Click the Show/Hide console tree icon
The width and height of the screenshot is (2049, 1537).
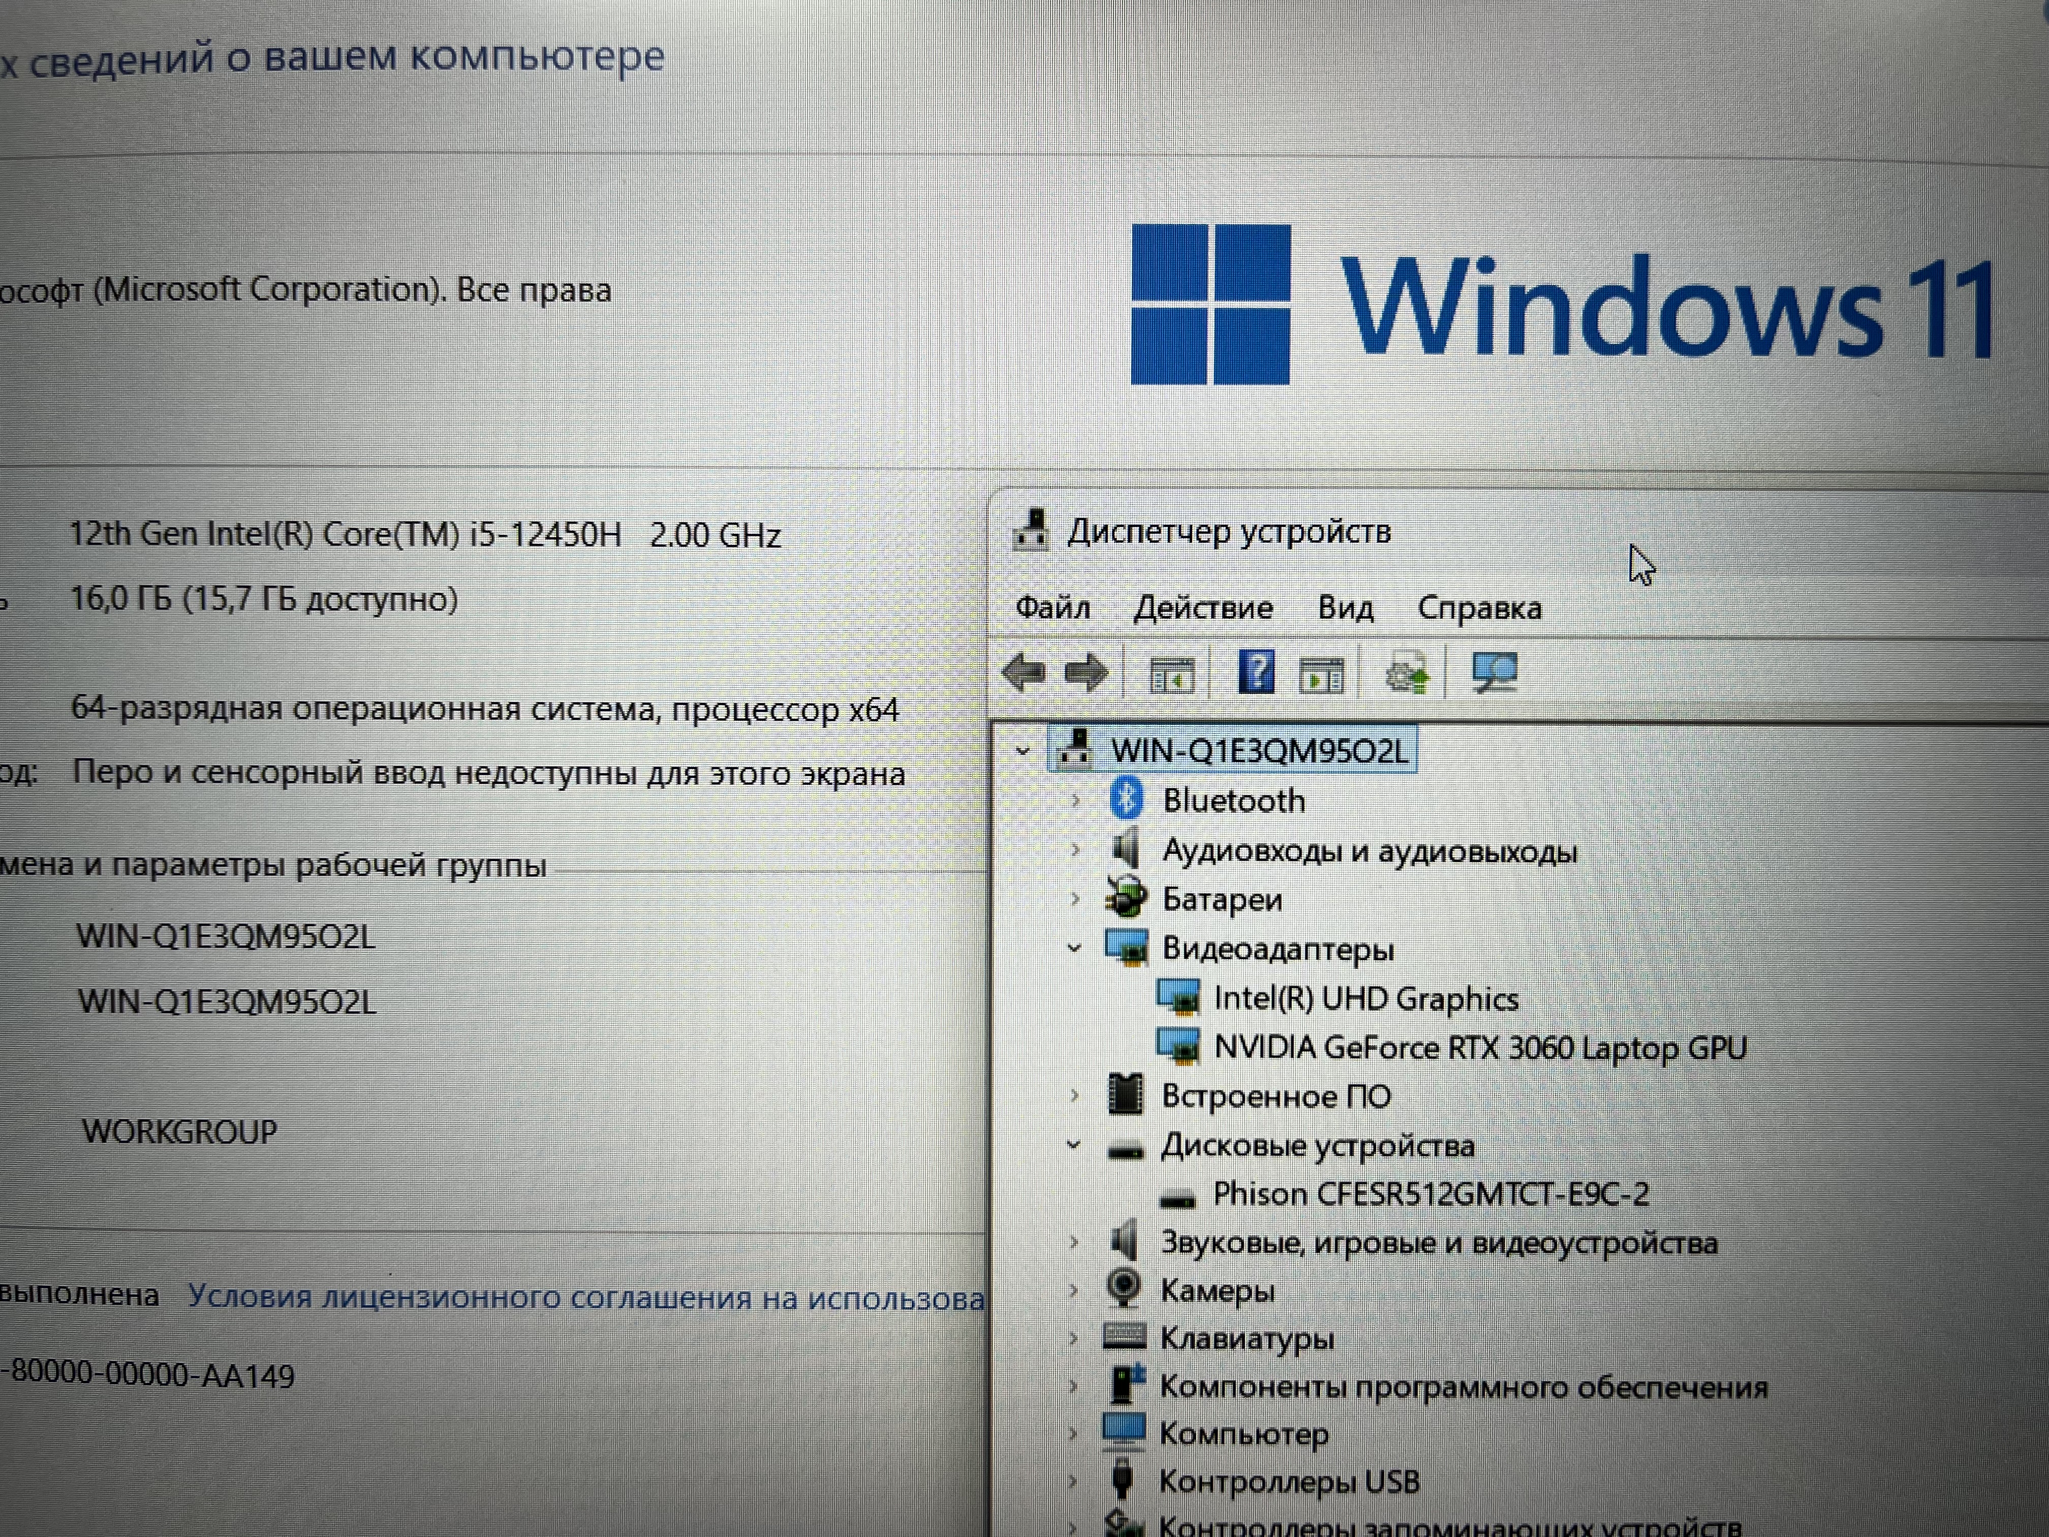[x=1172, y=674]
